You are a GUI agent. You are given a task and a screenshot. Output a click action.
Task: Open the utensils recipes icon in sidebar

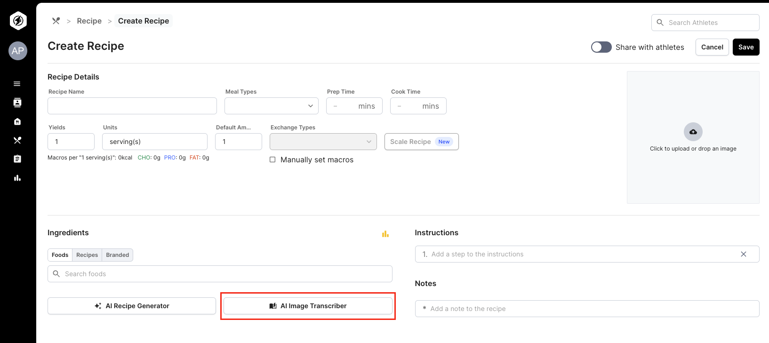coord(17,140)
